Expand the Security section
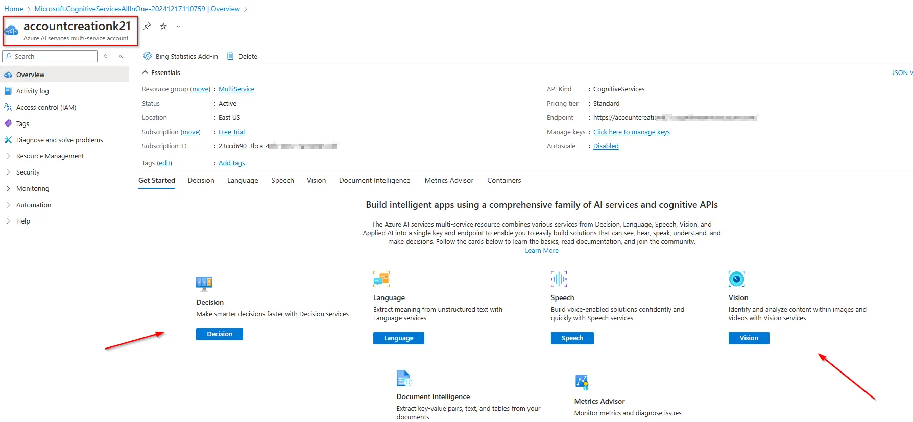 click(28, 172)
